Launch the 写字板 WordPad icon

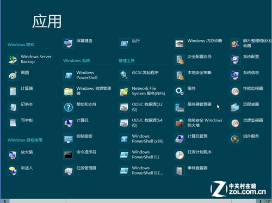[x=13, y=123]
